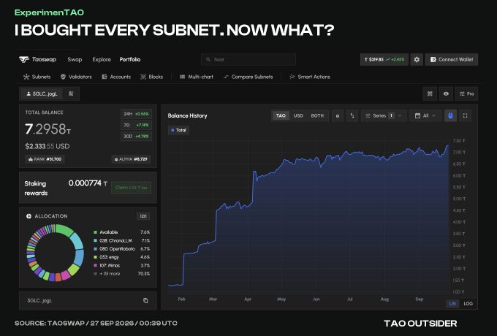This screenshot has height=336, width=497.
Task: Switch chart to TAO denomination
Action: 281,116
